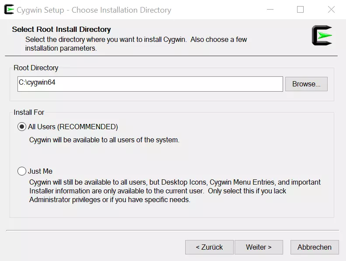This screenshot has height=261, width=346.
Task: Minimize the Cygwin Setup window
Action: (270, 10)
